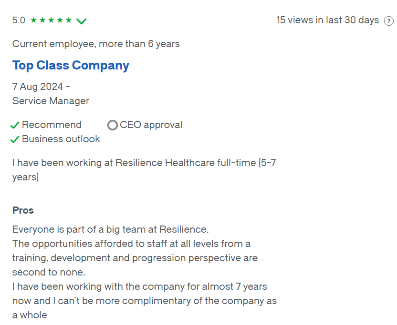Click the third star in the rating
Screen dimensions: 397x325
coord(51,20)
